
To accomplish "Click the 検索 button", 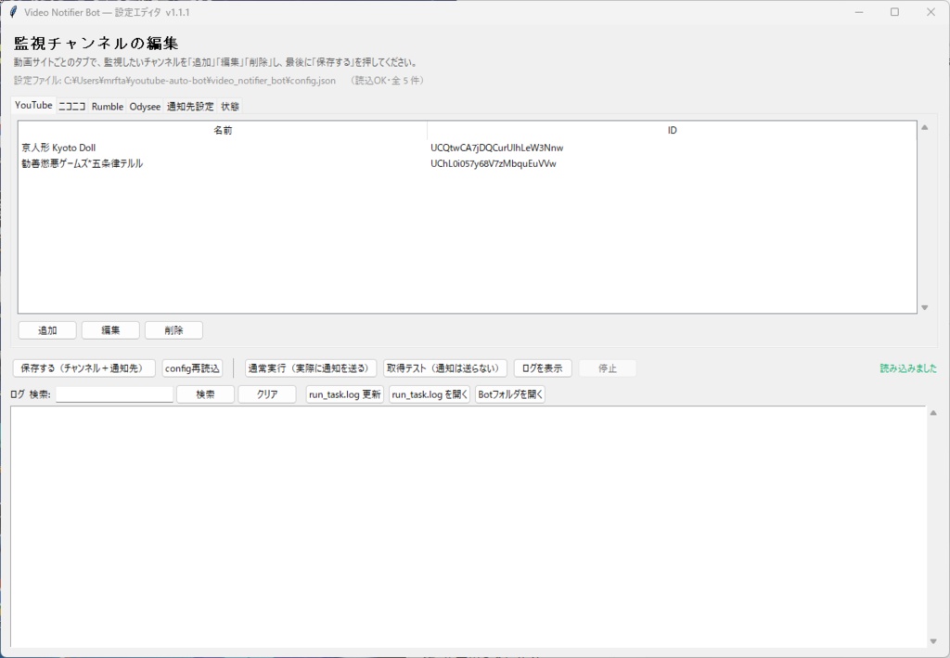I will pyautogui.click(x=205, y=394).
